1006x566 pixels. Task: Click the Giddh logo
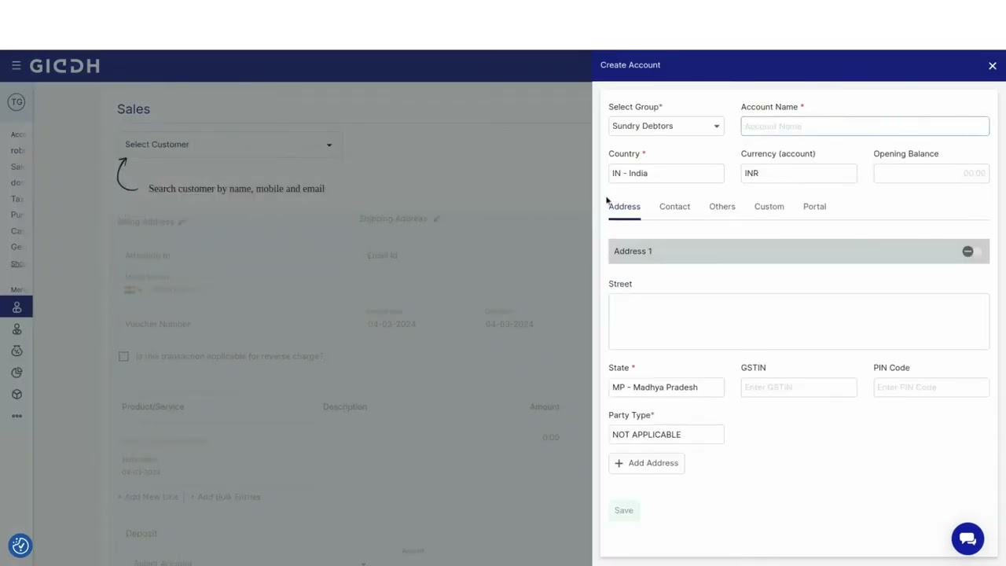click(x=64, y=66)
